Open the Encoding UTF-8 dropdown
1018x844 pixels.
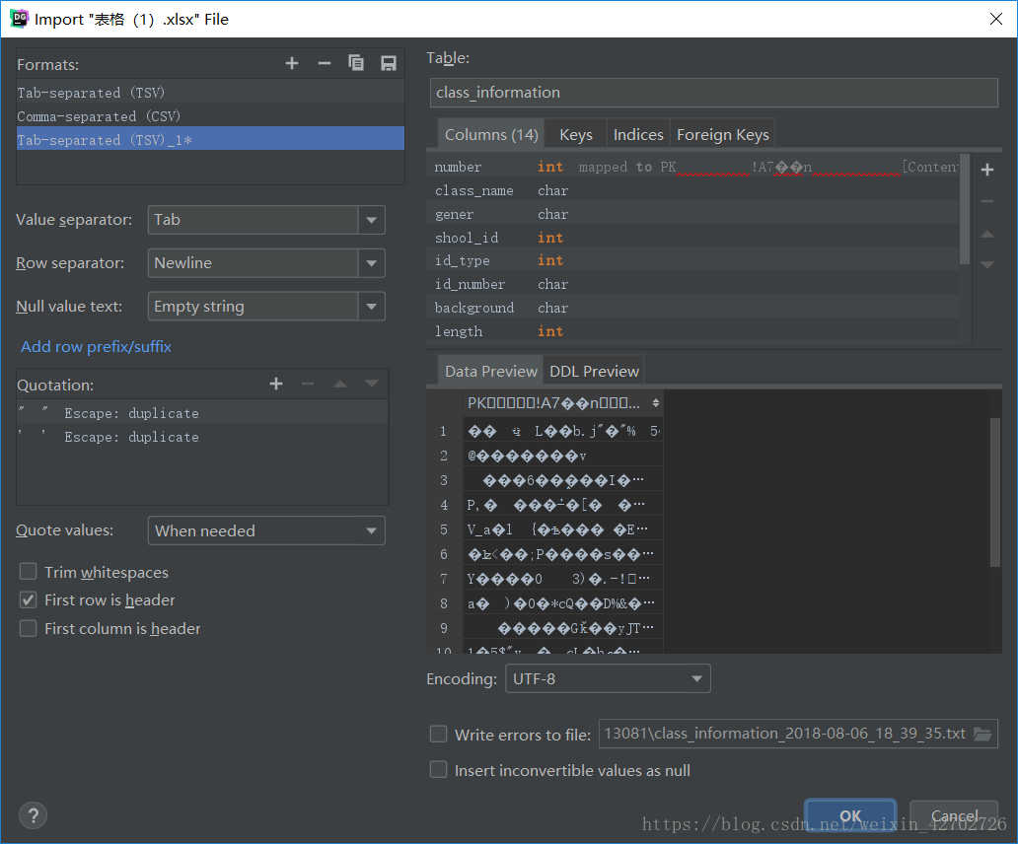(608, 678)
